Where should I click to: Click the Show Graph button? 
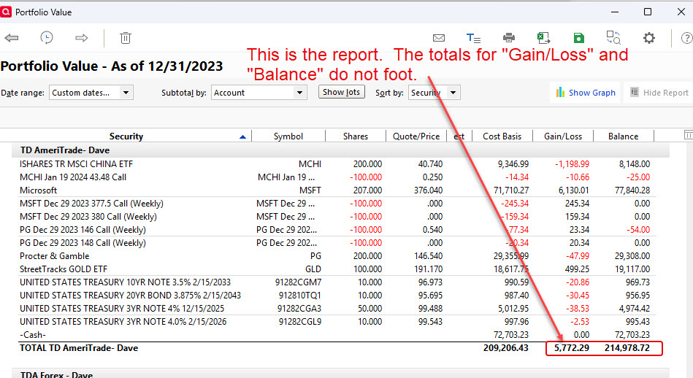(585, 93)
